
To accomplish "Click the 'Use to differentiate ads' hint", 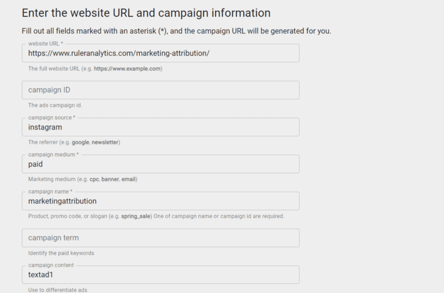I will tap(57, 290).
